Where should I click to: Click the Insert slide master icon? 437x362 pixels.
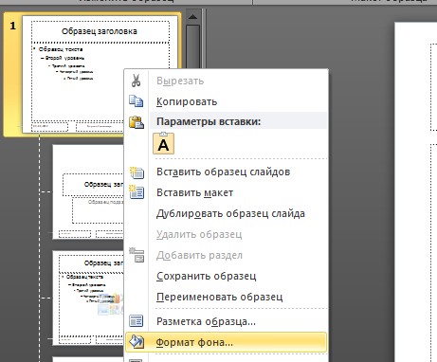[x=137, y=172]
